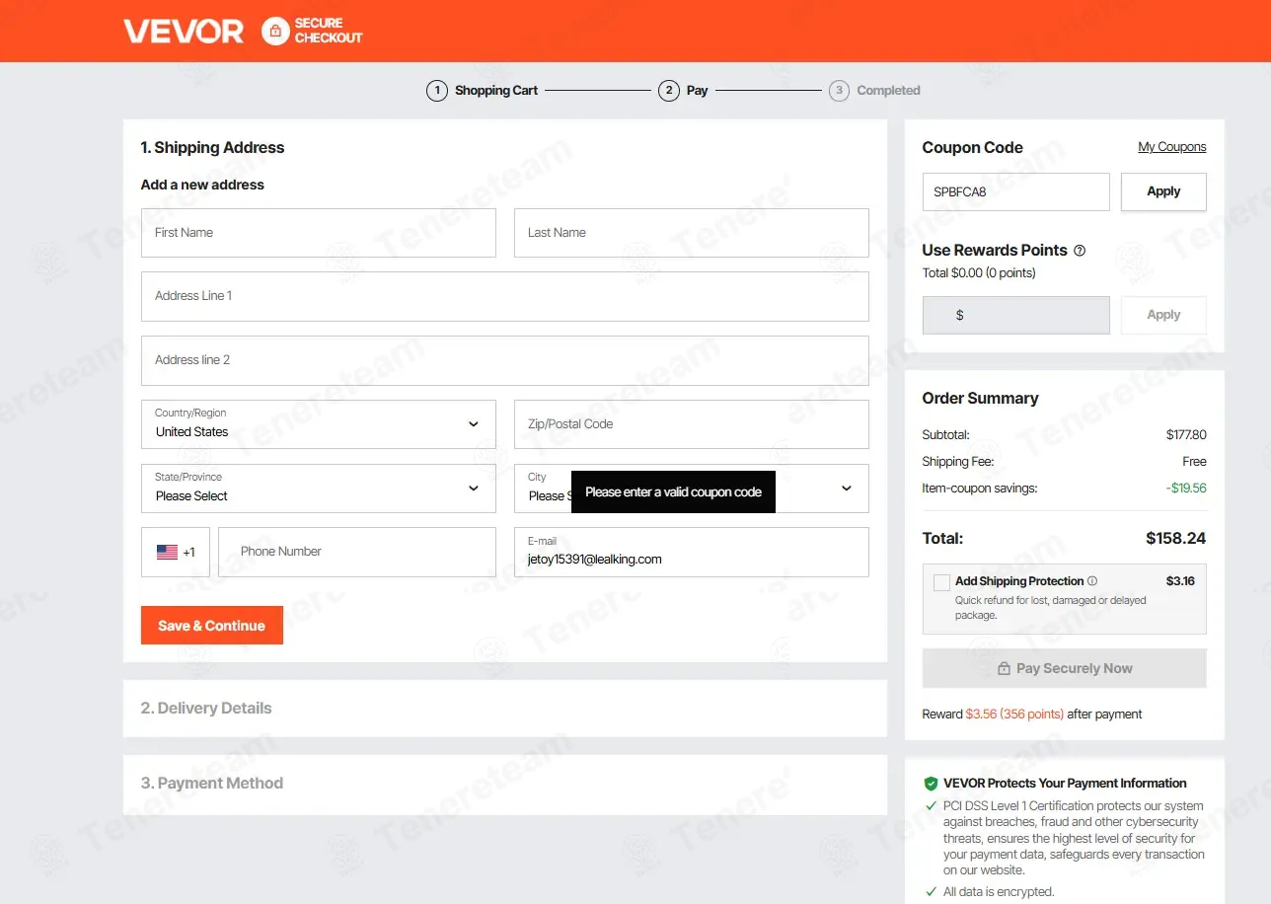Click the green shield payment protection icon
1271x904 pixels.
click(931, 784)
